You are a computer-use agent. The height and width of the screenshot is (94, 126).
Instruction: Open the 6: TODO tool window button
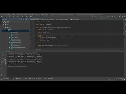point(25,78)
